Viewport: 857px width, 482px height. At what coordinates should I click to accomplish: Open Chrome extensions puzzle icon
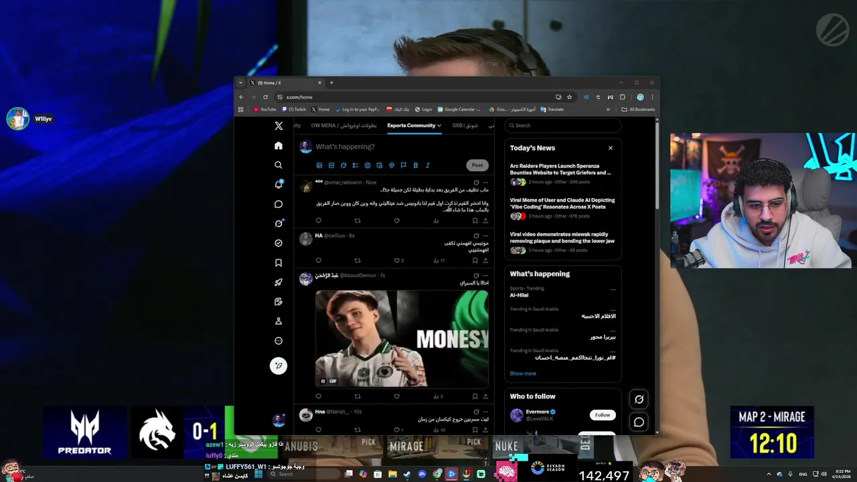tap(623, 97)
